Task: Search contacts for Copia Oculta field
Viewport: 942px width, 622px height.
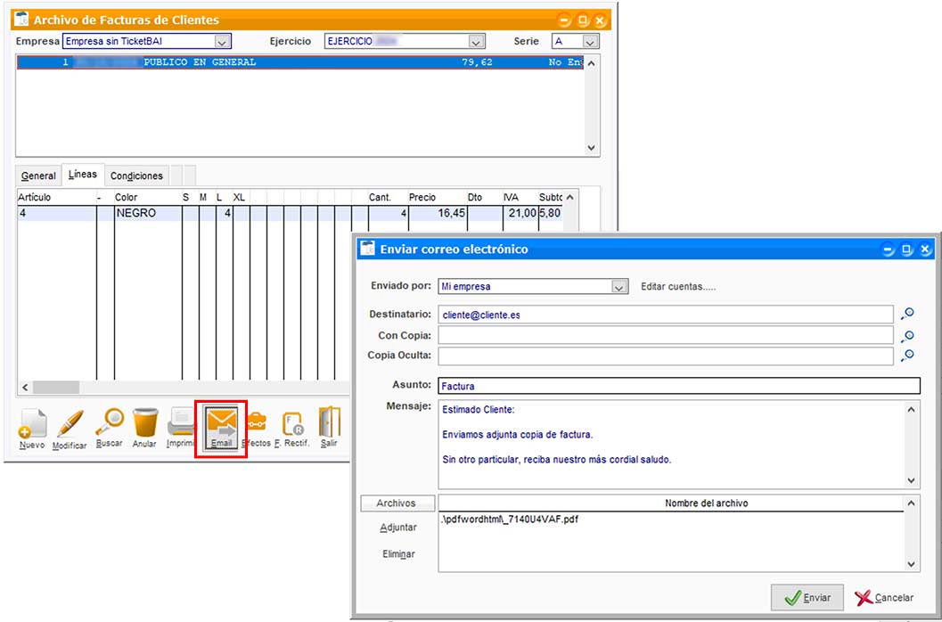Action: pos(907,356)
